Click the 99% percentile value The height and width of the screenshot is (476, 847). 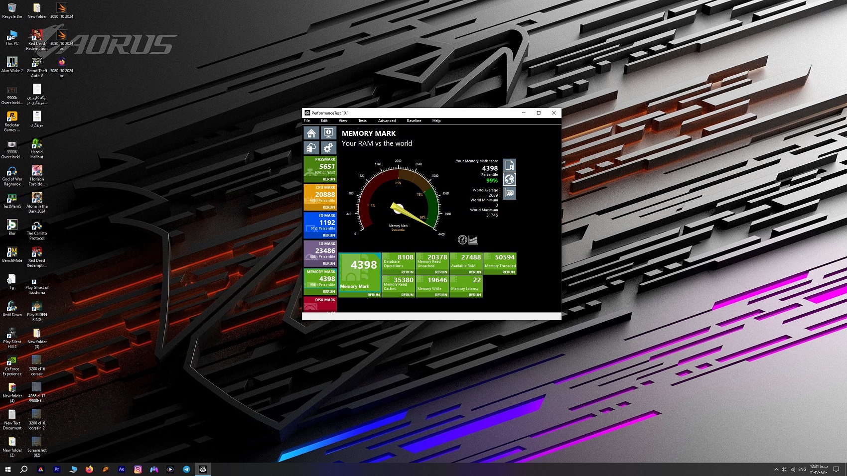(x=492, y=181)
